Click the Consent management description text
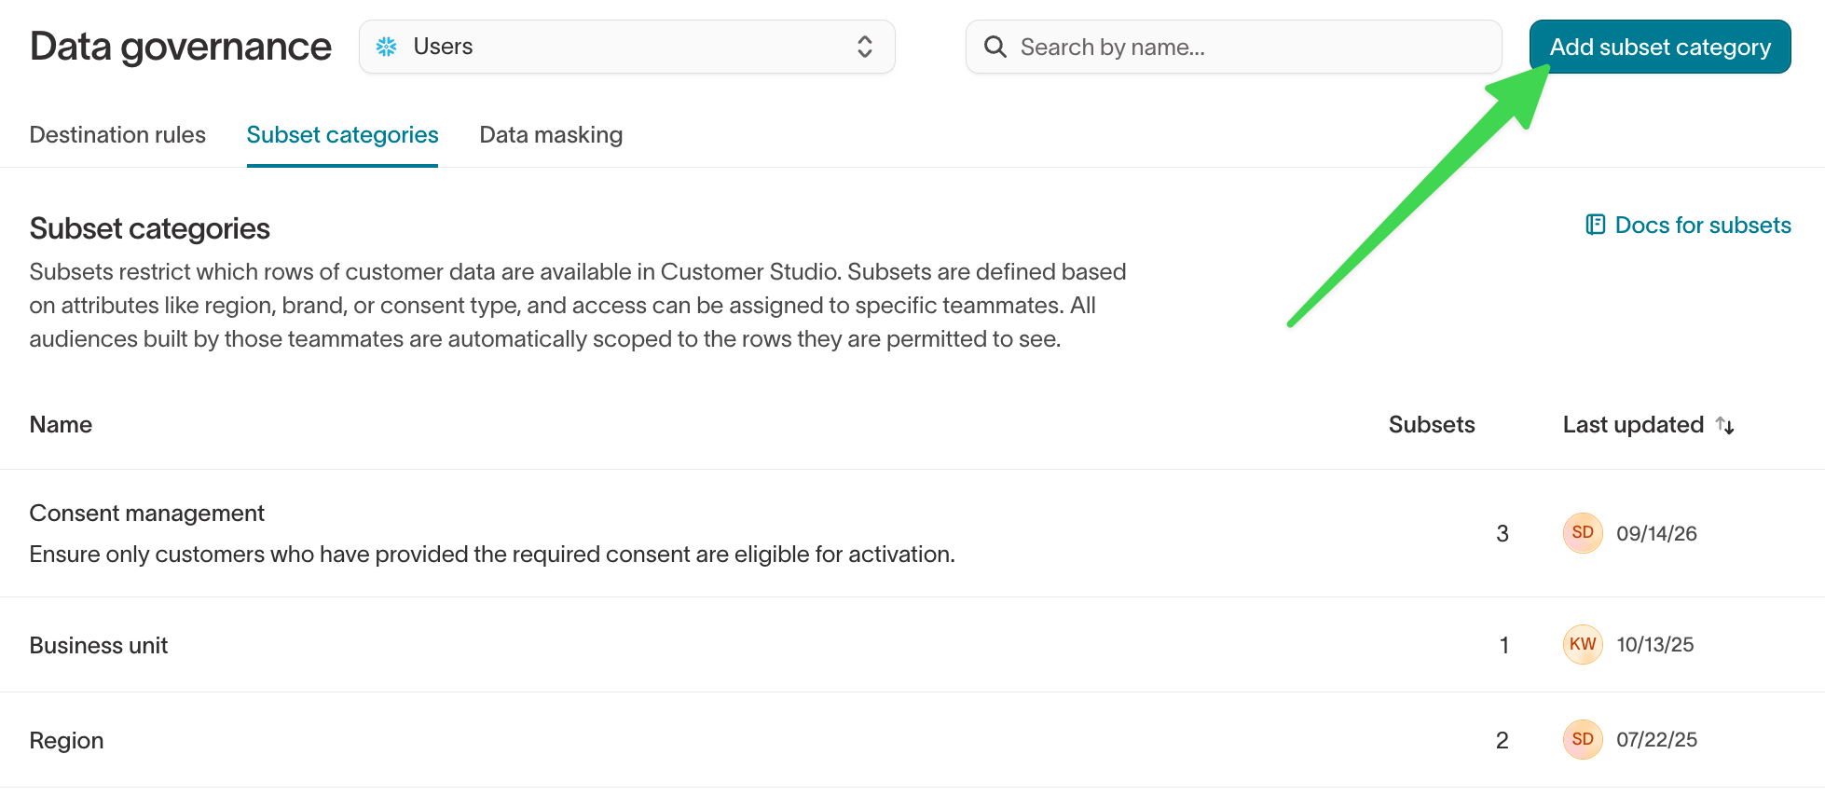 point(492,555)
